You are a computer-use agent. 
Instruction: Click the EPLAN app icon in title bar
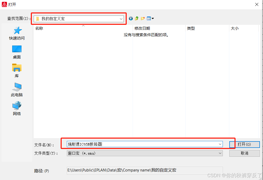pos(4,4)
